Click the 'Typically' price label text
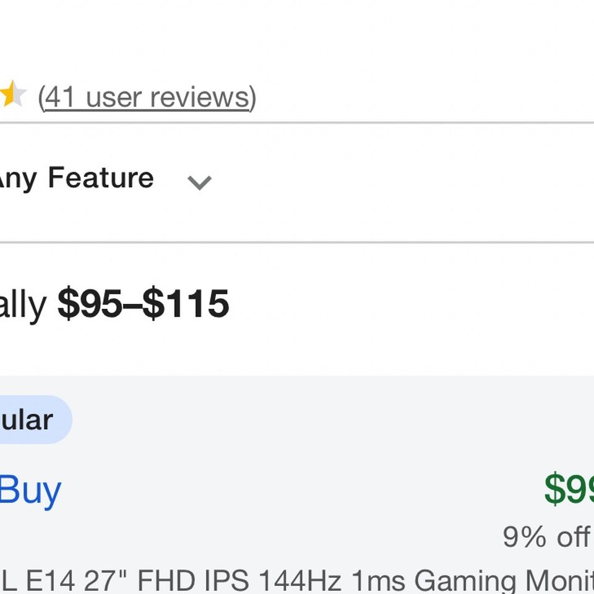Image resolution: width=594 pixels, height=594 pixels. pos(23,305)
